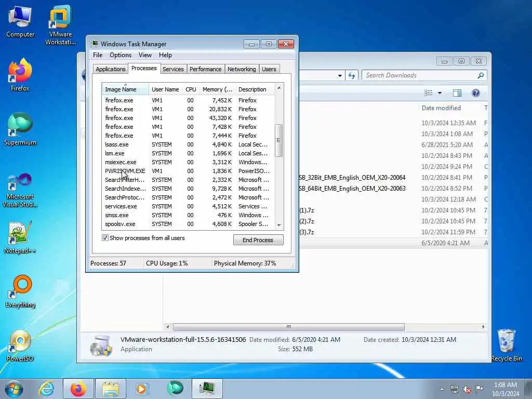The image size is (532, 399).
Task: Open the Windows Start orb
Action: (14, 389)
